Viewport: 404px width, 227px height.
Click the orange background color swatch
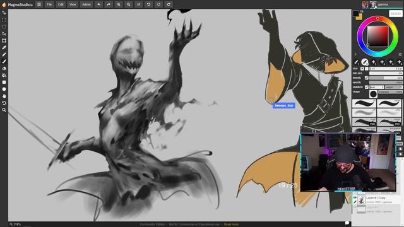coord(360,18)
